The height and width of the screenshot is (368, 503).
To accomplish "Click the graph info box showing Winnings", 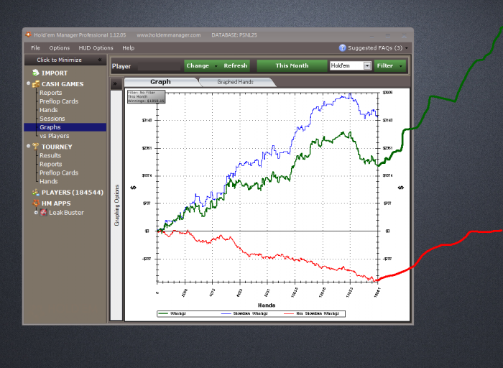I will (x=147, y=96).
